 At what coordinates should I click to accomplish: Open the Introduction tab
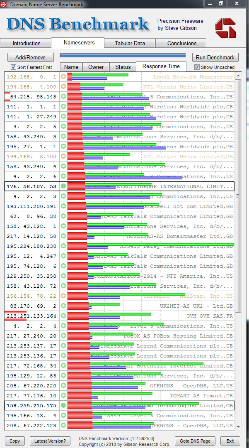26,44
